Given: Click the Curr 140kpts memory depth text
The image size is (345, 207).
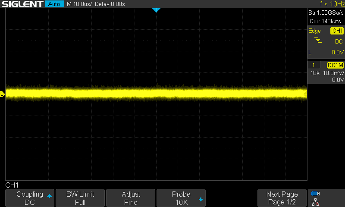Looking at the screenshot, I should (325, 21).
